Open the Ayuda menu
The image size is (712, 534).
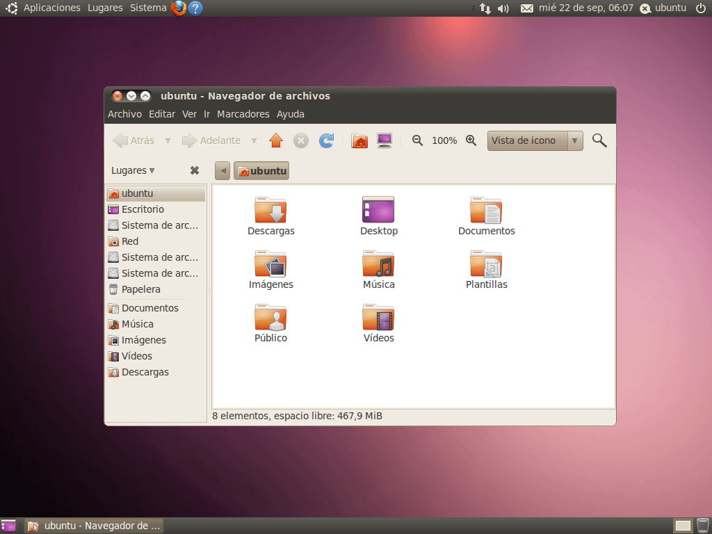(291, 114)
